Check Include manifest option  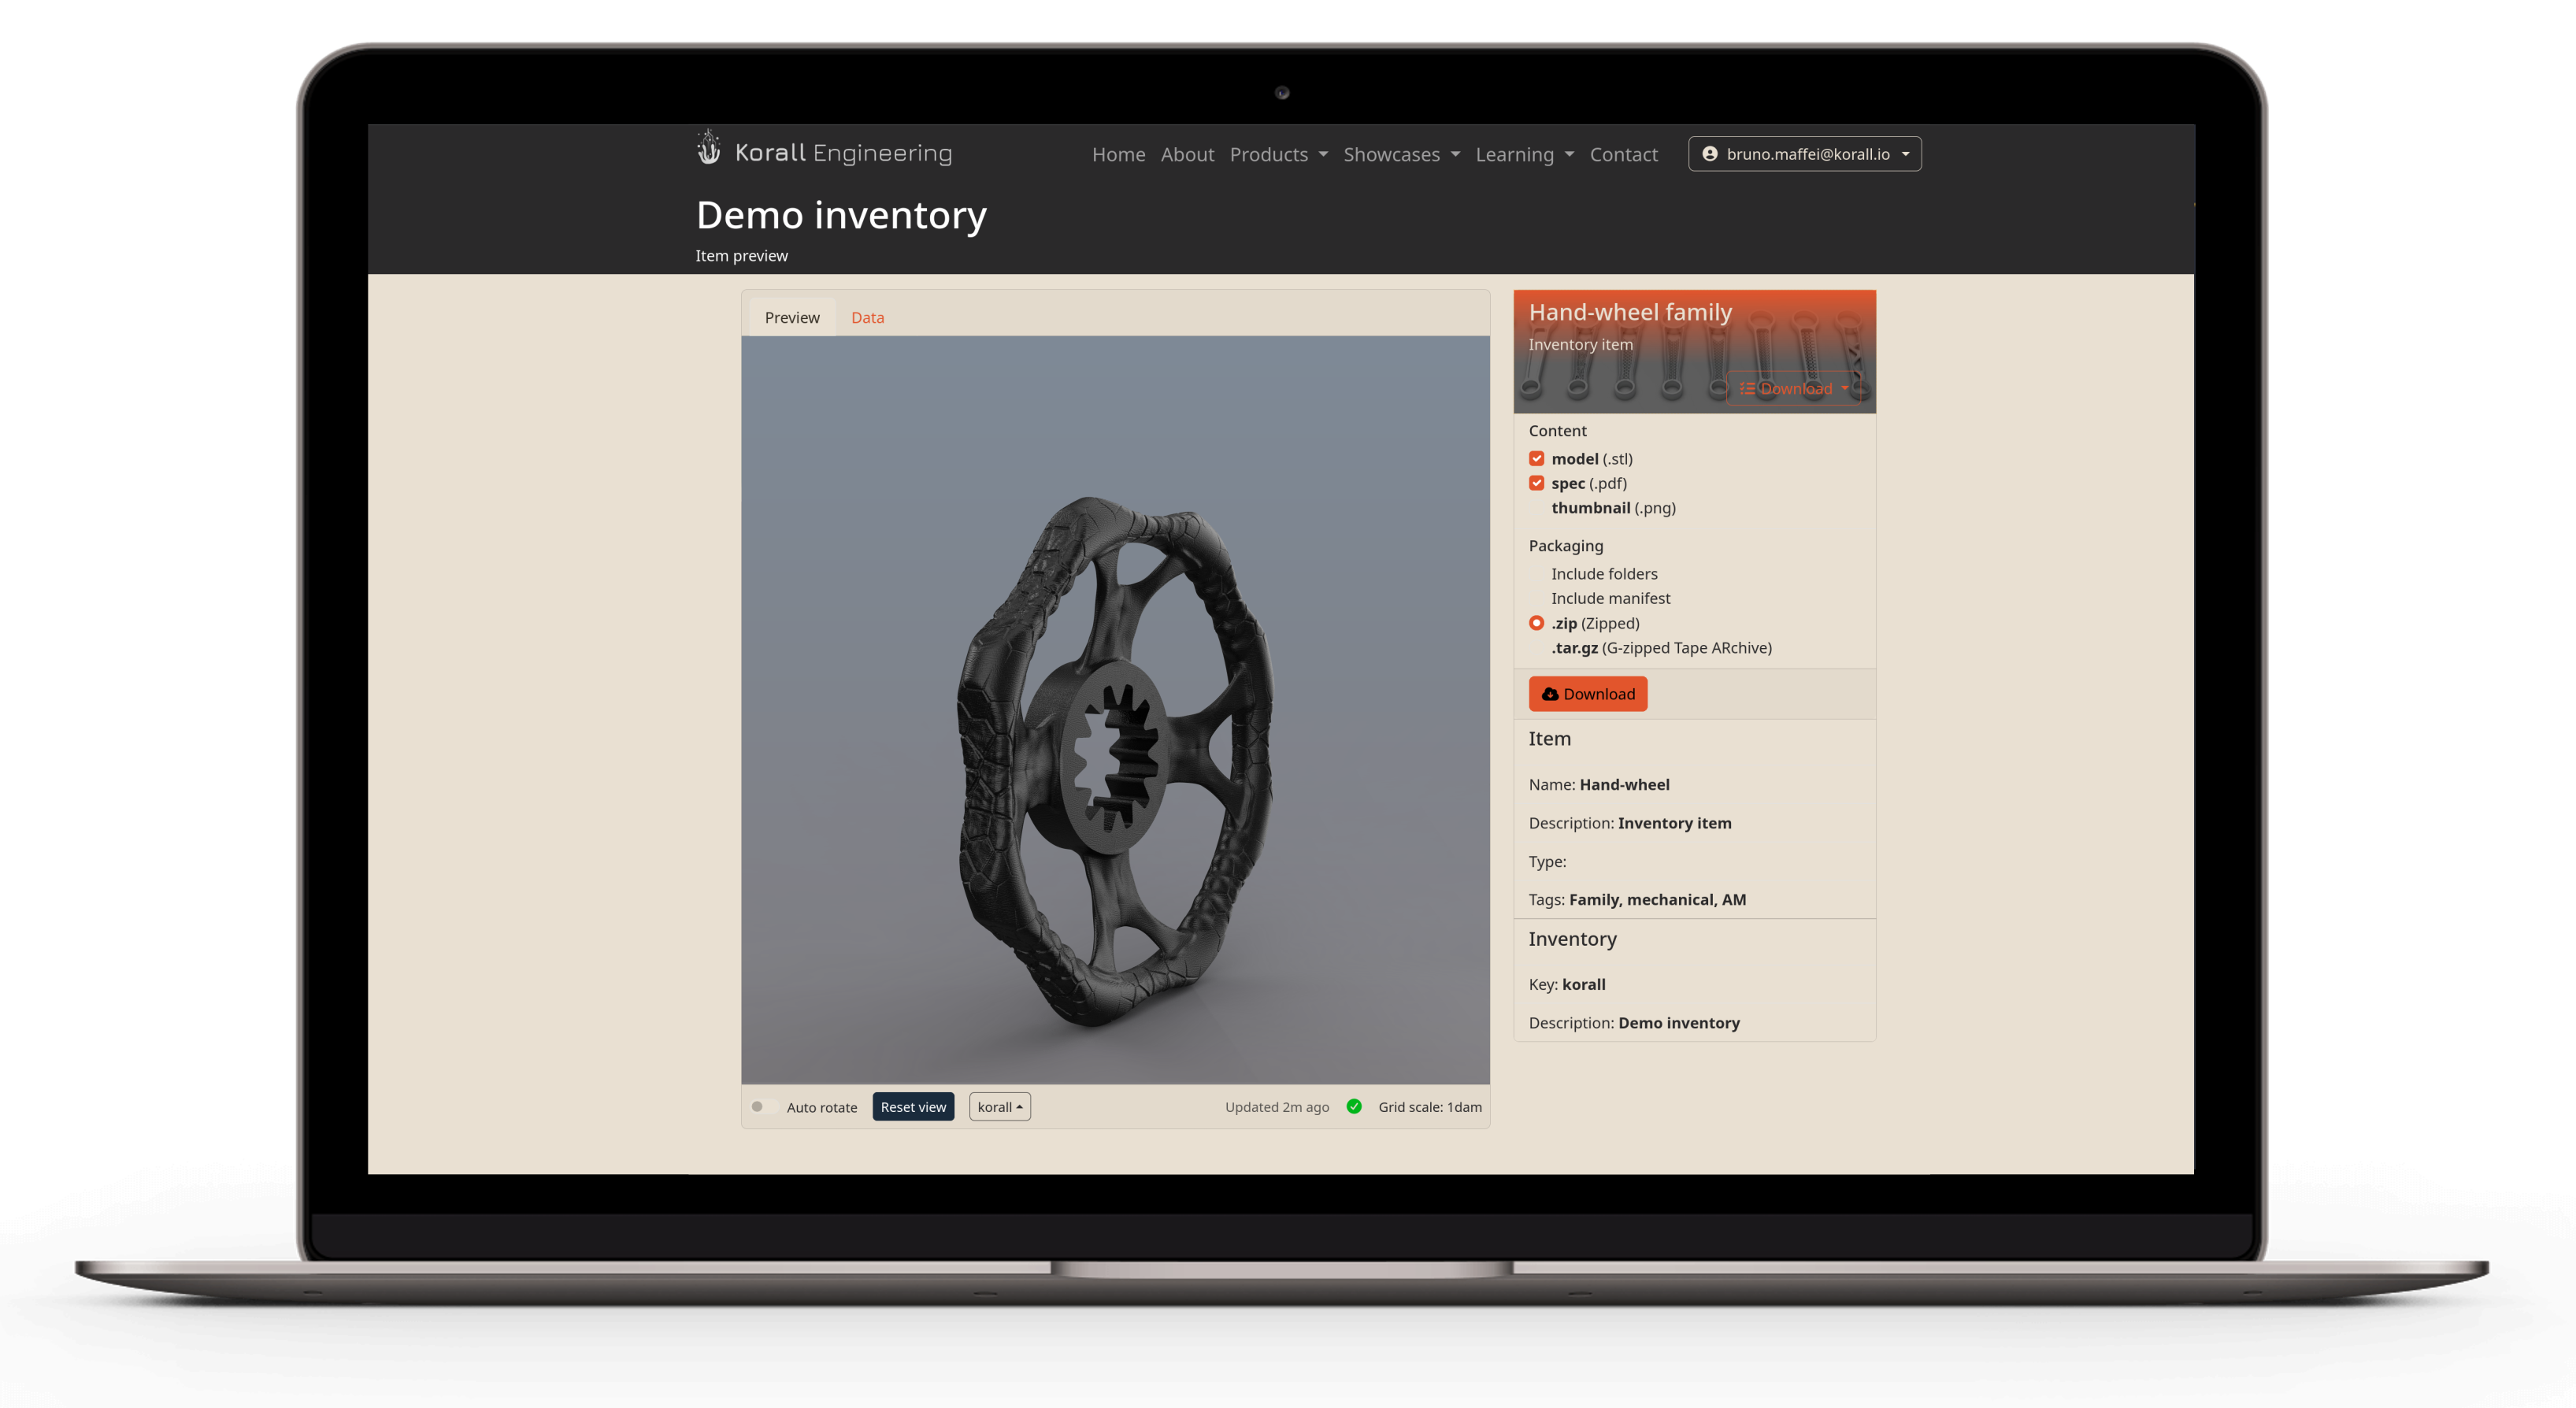click(1536, 598)
